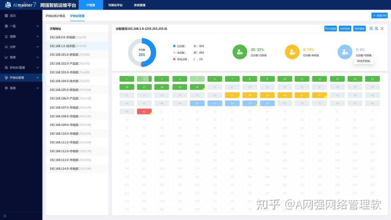Screen dimensions: 391x220
Task: Select subnet 192.168.106.0-产品部
Action: point(77,98)
